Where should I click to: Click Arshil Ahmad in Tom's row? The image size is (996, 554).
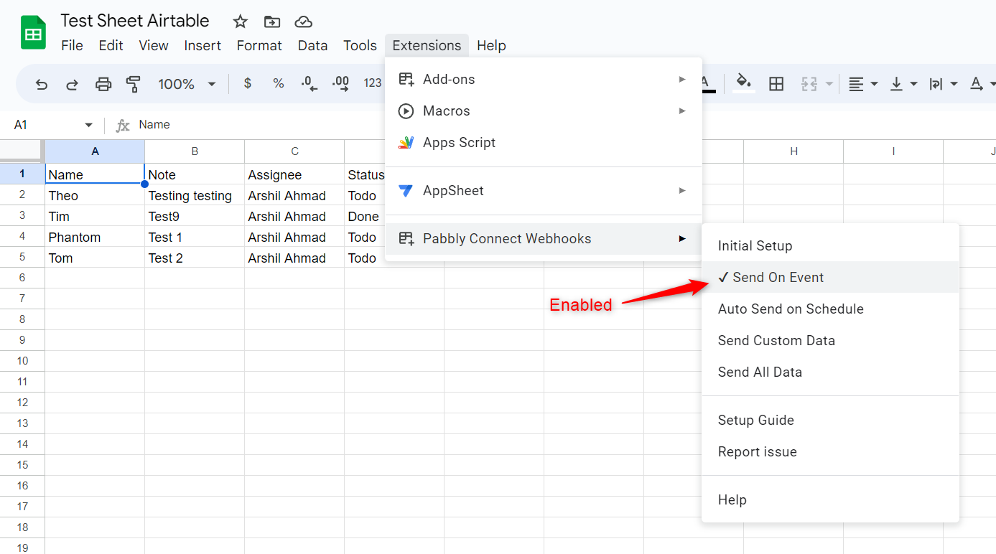click(294, 258)
